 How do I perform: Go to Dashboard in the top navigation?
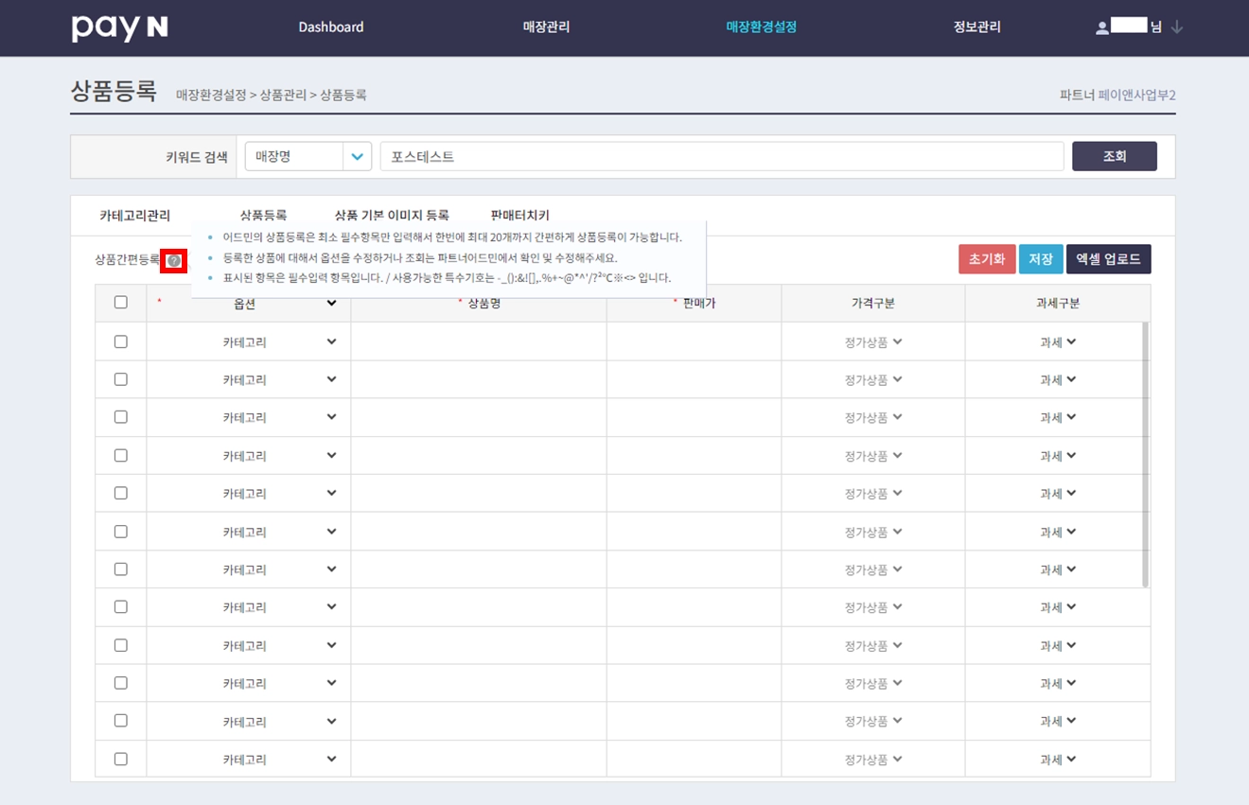tap(331, 27)
